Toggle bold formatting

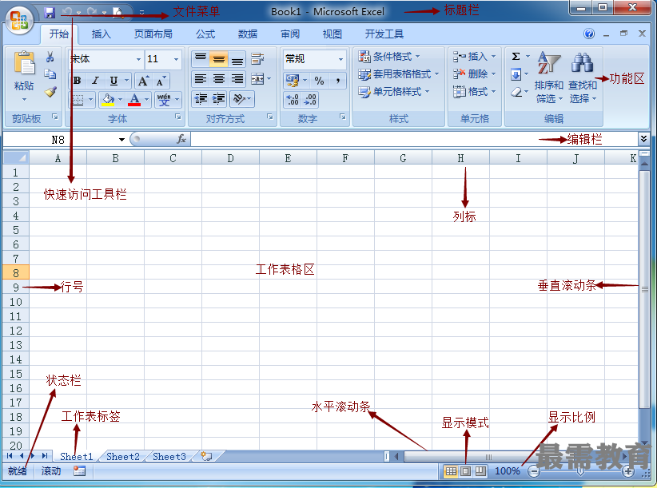(77, 81)
